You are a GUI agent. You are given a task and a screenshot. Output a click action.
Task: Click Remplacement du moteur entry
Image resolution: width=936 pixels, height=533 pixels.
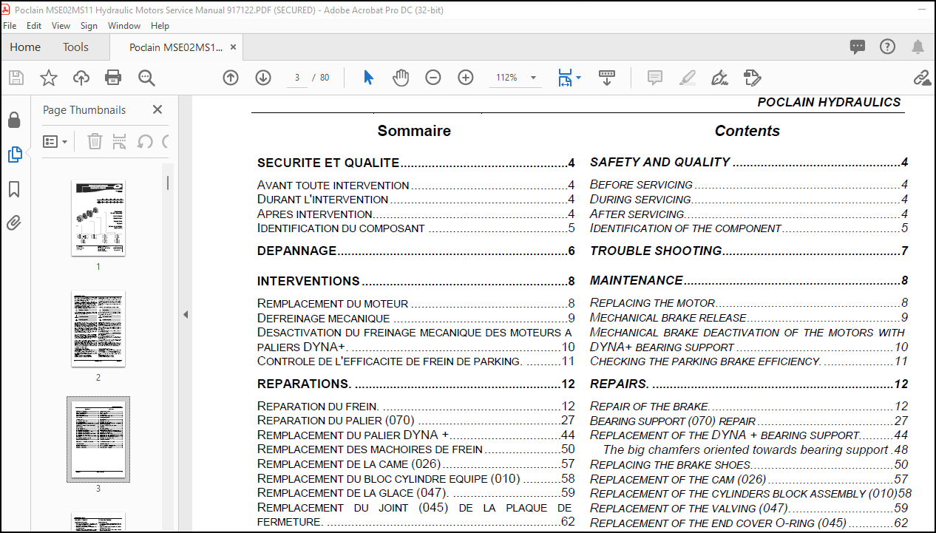click(416, 303)
